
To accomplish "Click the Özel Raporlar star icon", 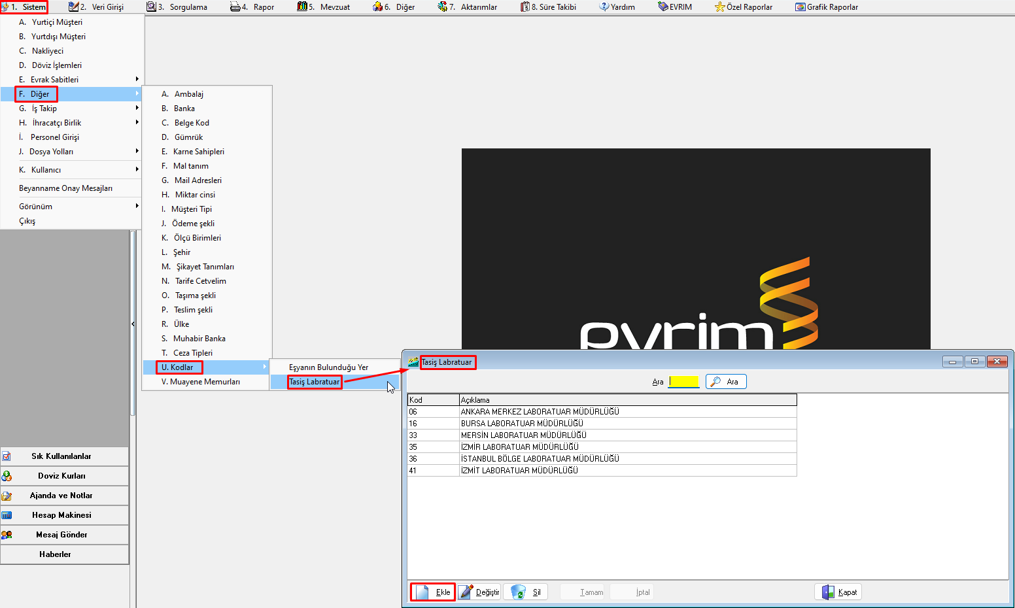I will pos(720,7).
